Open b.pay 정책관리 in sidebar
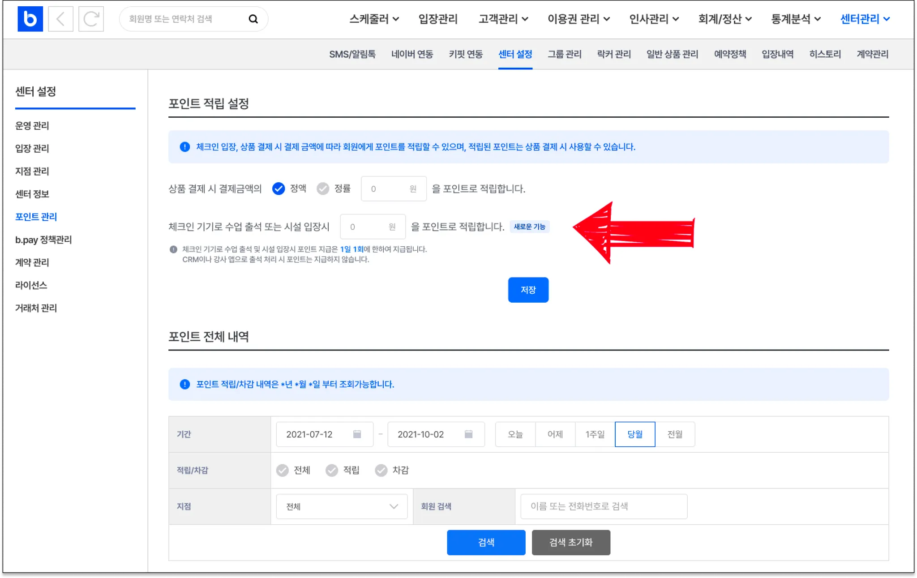 coord(43,240)
